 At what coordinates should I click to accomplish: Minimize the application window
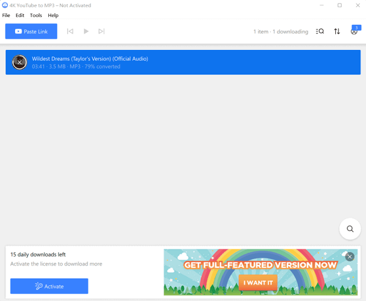click(x=321, y=5)
